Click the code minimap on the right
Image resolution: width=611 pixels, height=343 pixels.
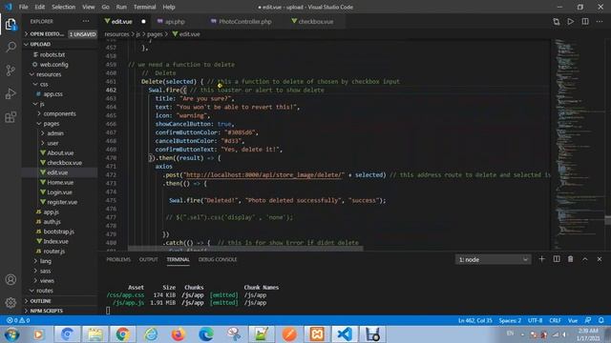tap(579, 144)
